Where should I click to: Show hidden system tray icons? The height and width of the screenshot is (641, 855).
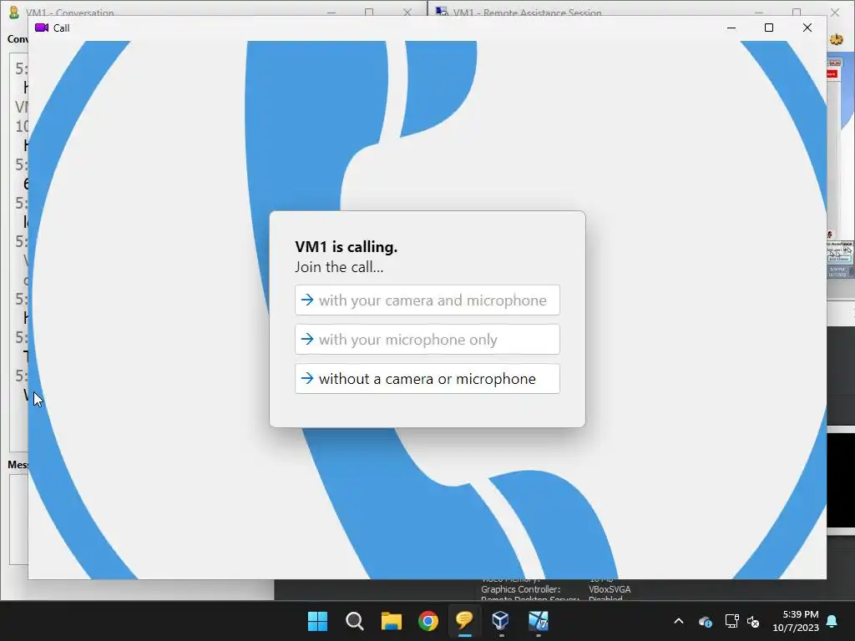(679, 621)
